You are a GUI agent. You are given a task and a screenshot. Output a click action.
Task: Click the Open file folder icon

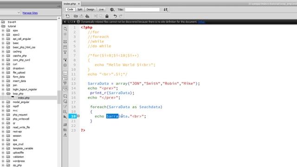[76, 16]
